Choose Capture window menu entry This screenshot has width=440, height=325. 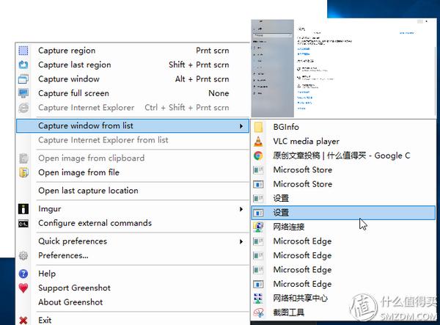click(x=133, y=79)
